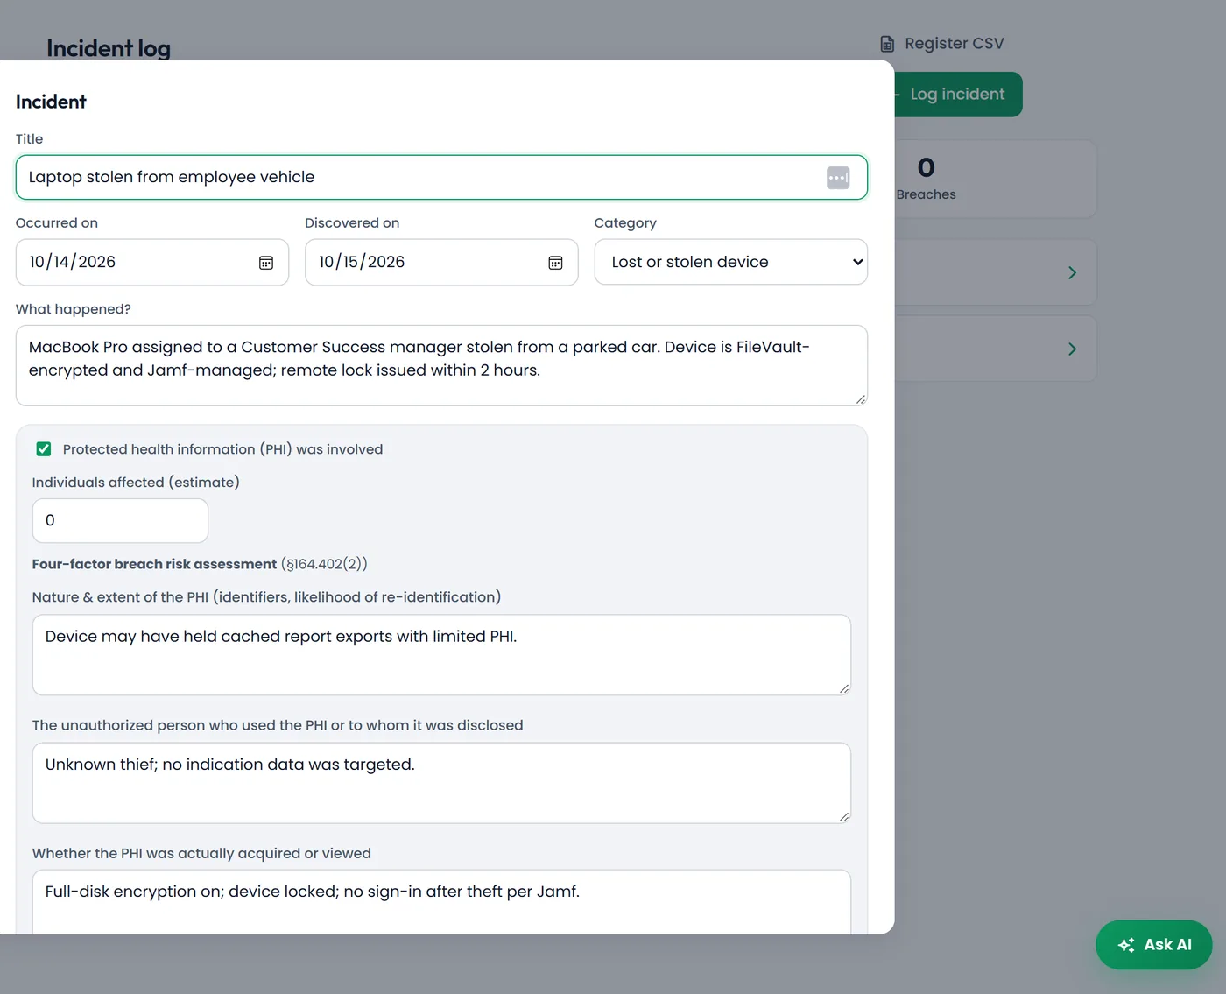This screenshot has width=1226, height=994.
Task: Open the Ask AI assistant
Action: click(x=1154, y=945)
